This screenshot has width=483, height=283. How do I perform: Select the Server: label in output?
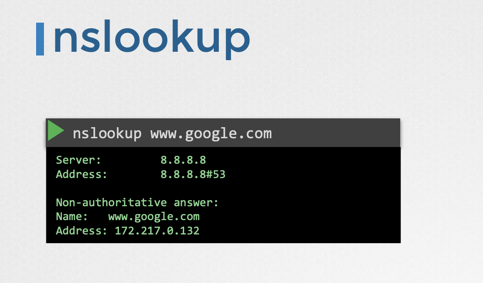click(x=78, y=160)
